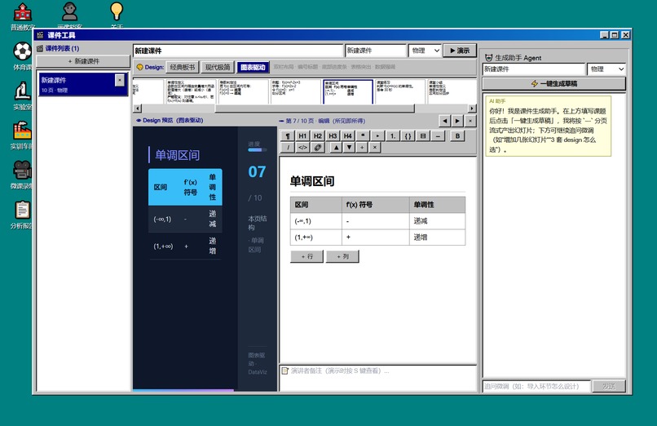Insert a bullet list with the ▸ button

pos(377,135)
